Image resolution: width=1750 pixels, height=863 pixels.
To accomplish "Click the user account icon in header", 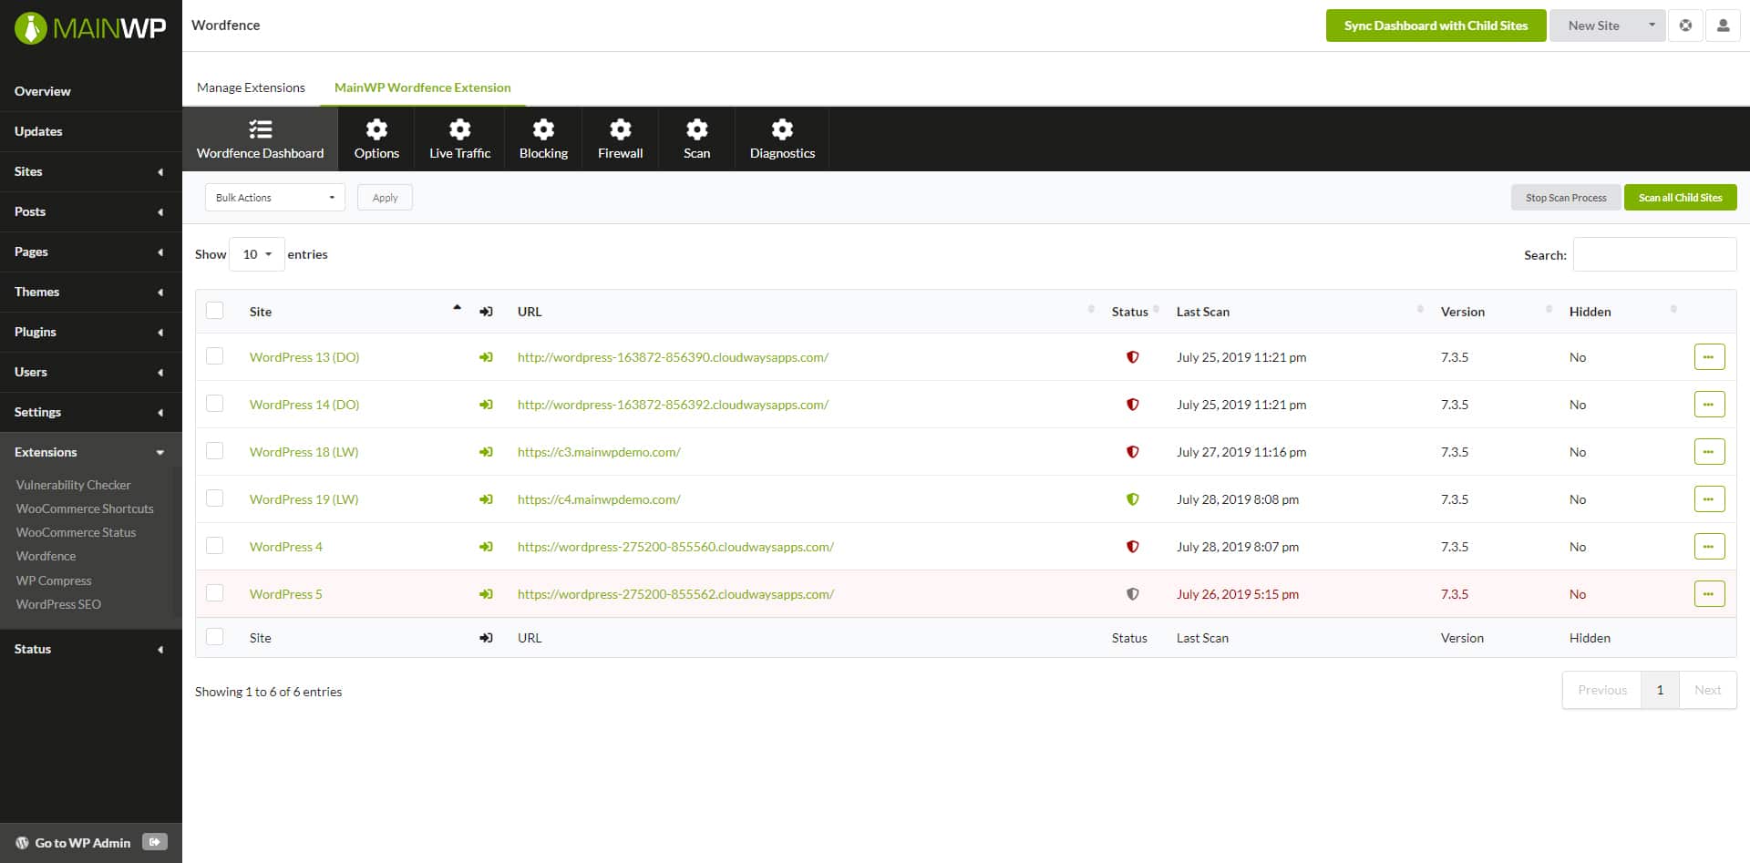I will [1723, 26].
